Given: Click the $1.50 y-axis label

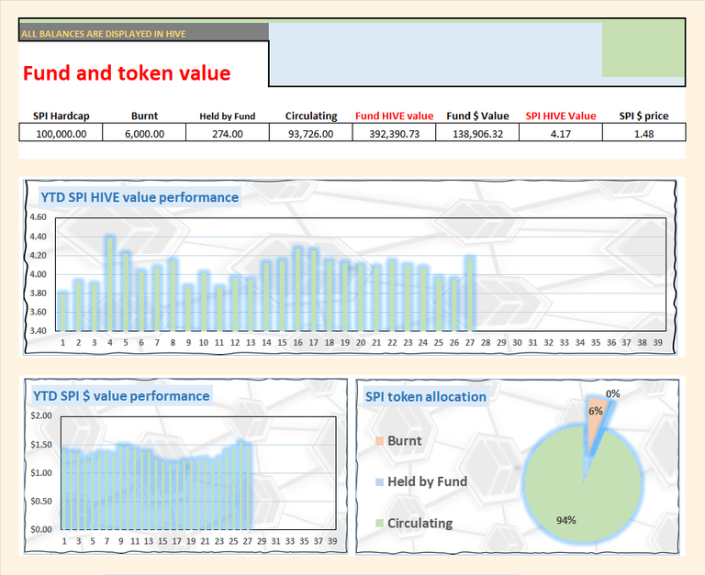Looking at the screenshot, I should [x=41, y=444].
